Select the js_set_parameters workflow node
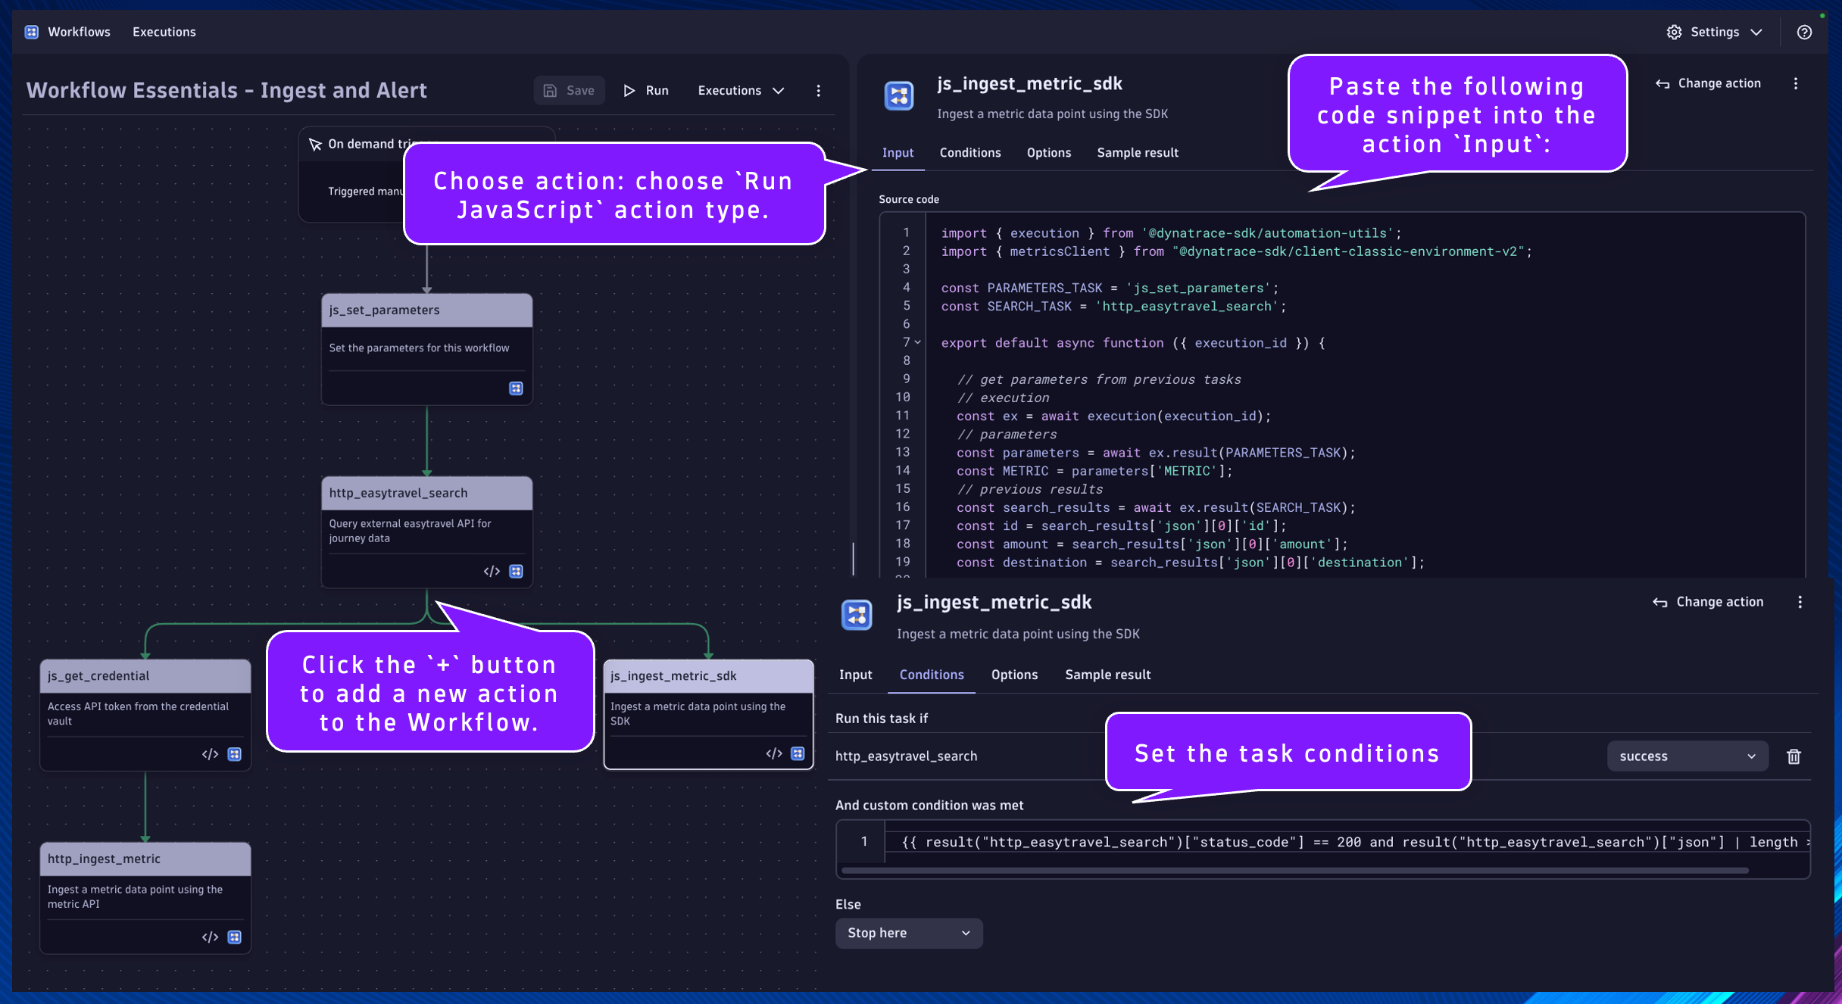Image resolution: width=1842 pixels, height=1004 pixels. 426,349
